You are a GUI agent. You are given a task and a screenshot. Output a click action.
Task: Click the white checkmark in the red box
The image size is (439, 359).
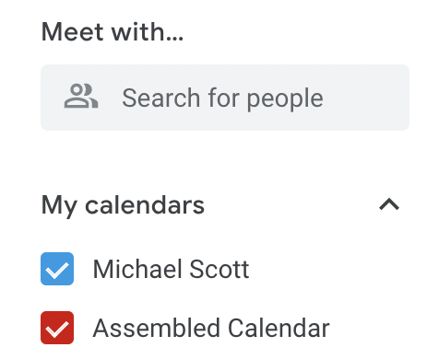[x=57, y=330]
